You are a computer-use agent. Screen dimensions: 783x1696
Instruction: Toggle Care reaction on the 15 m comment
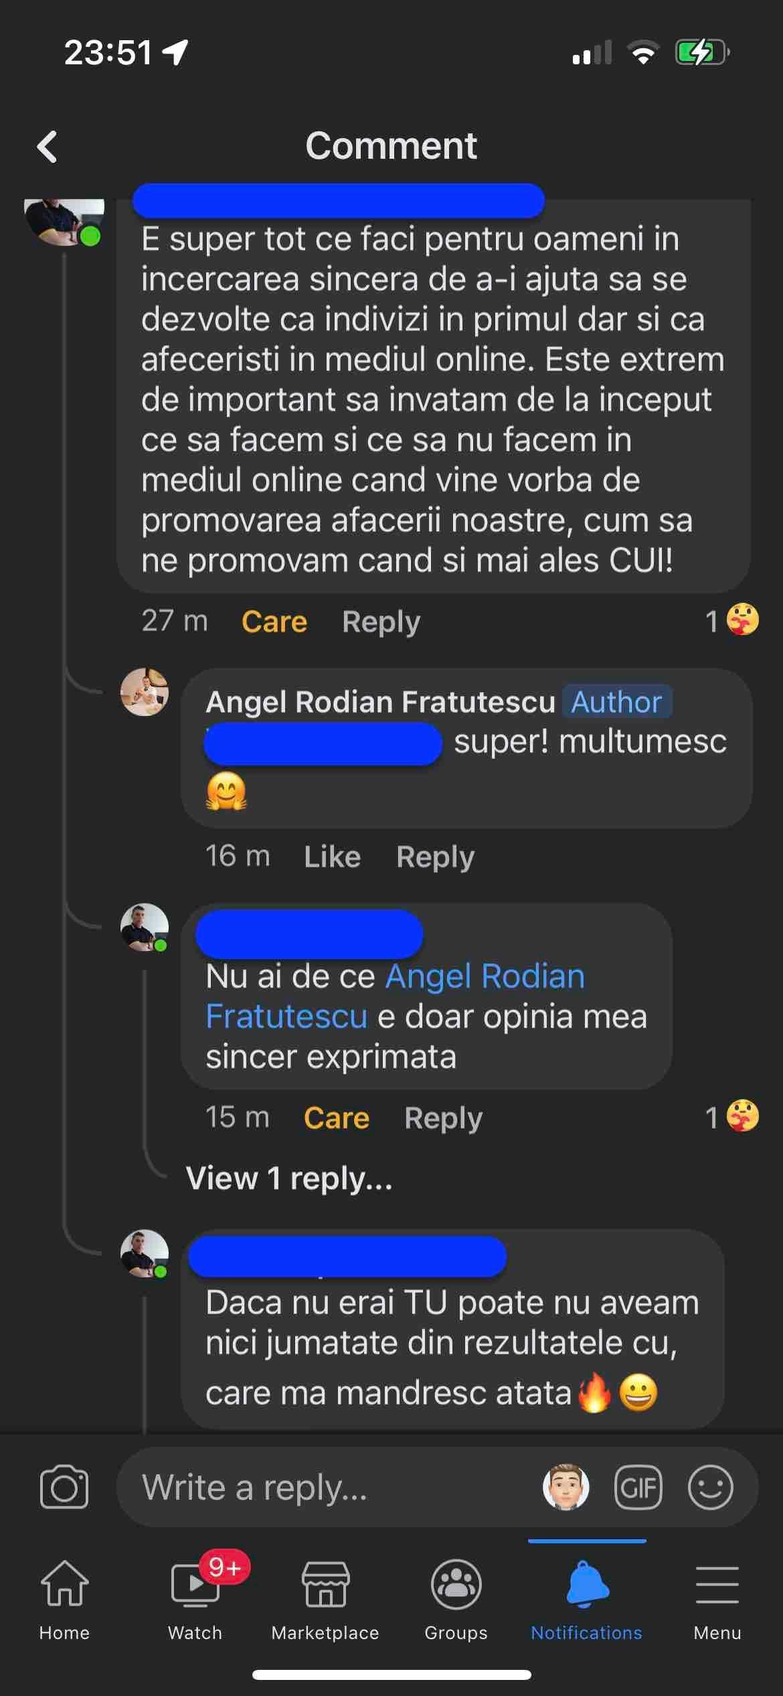pyautogui.click(x=337, y=1118)
